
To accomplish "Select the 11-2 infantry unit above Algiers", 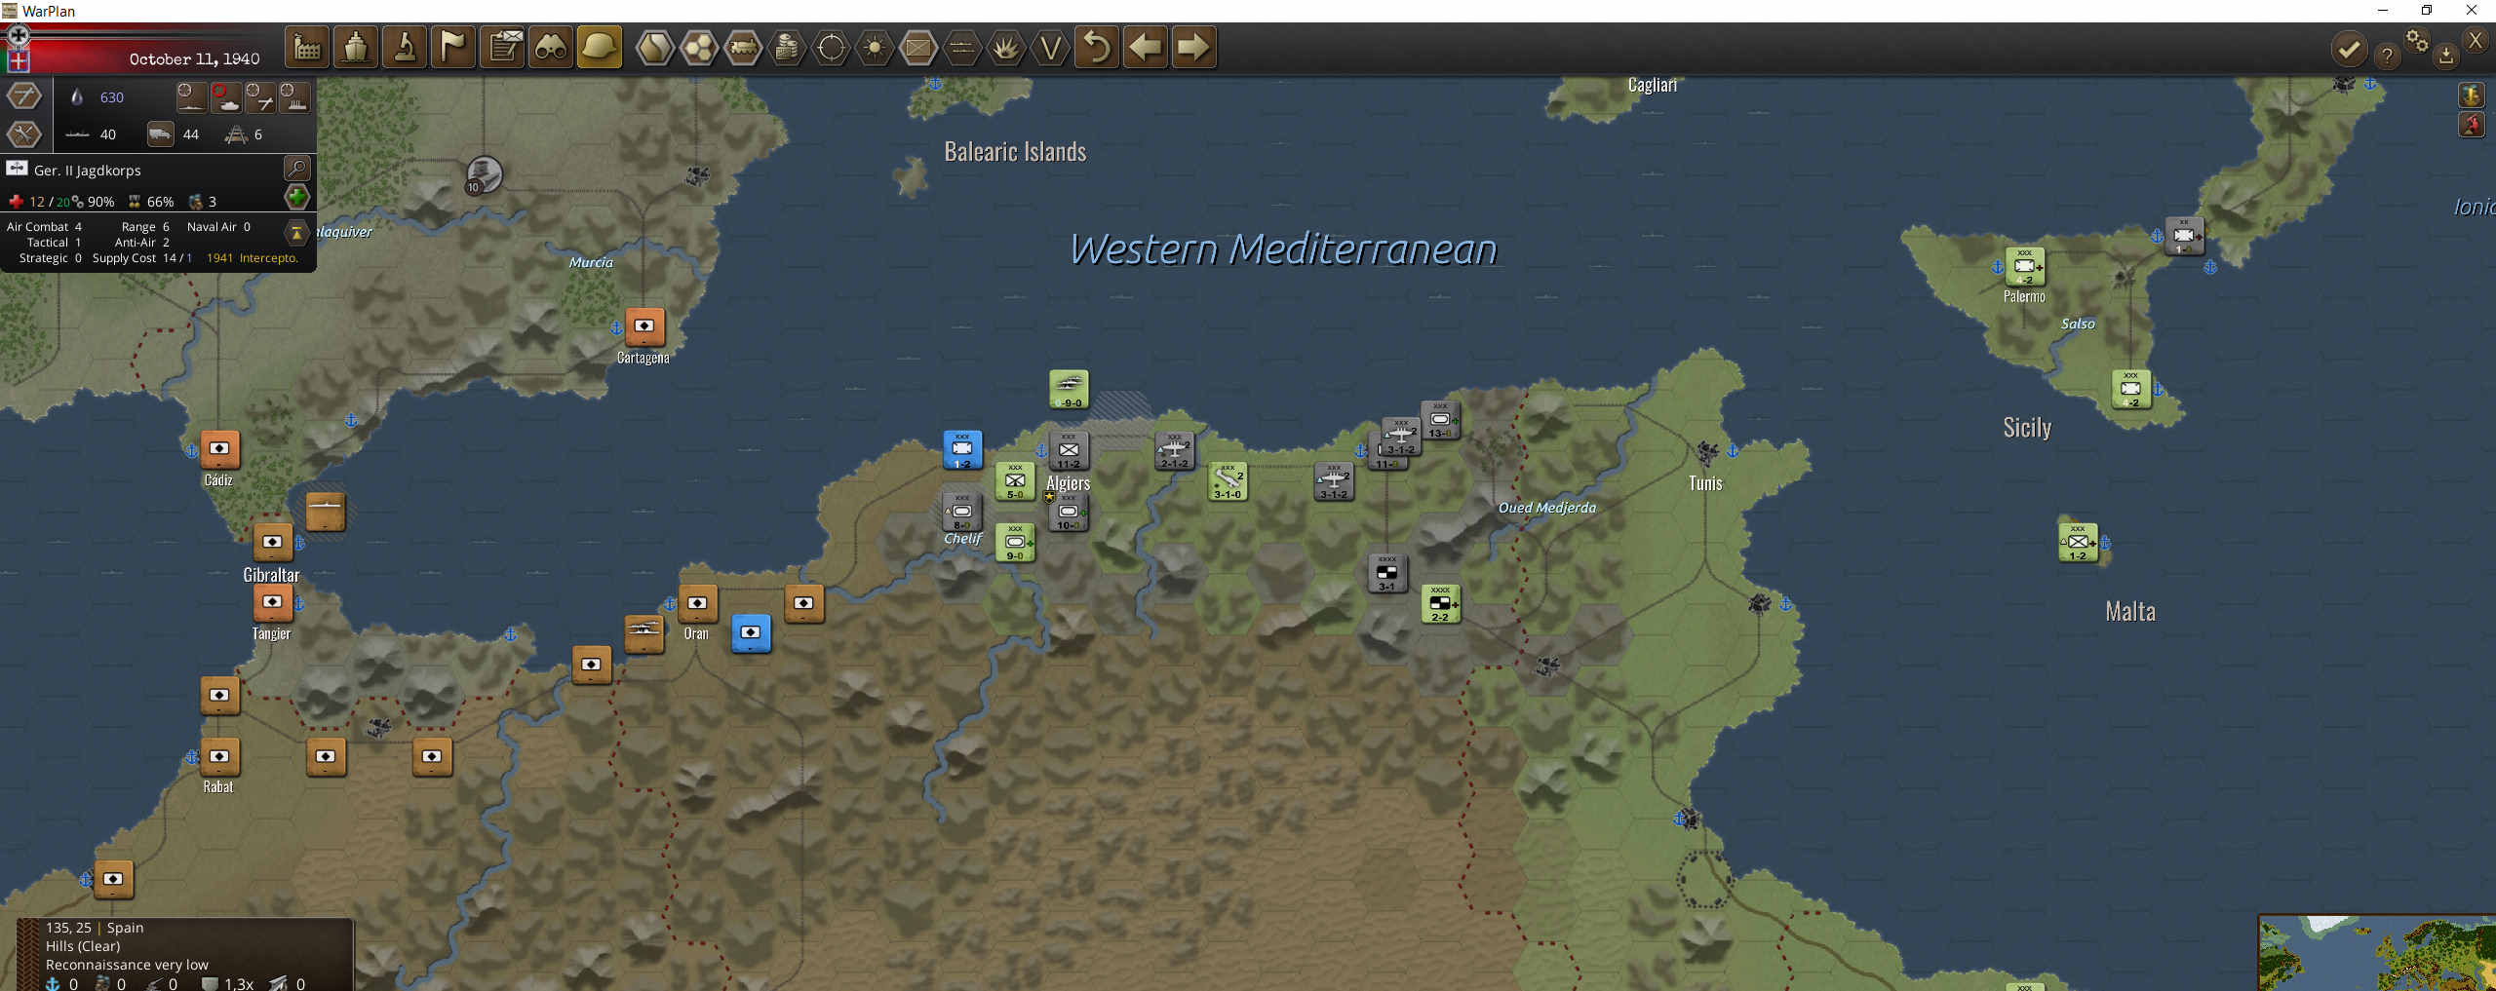I will coord(1069,451).
